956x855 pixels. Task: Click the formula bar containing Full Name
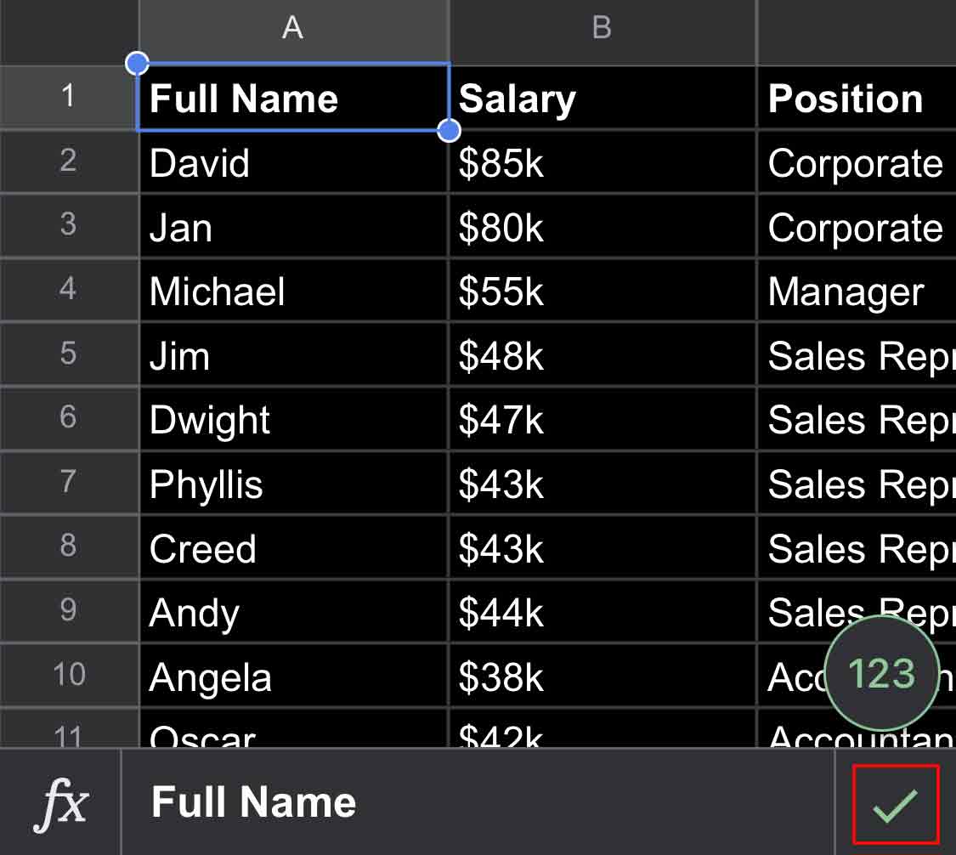pos(476,804)
